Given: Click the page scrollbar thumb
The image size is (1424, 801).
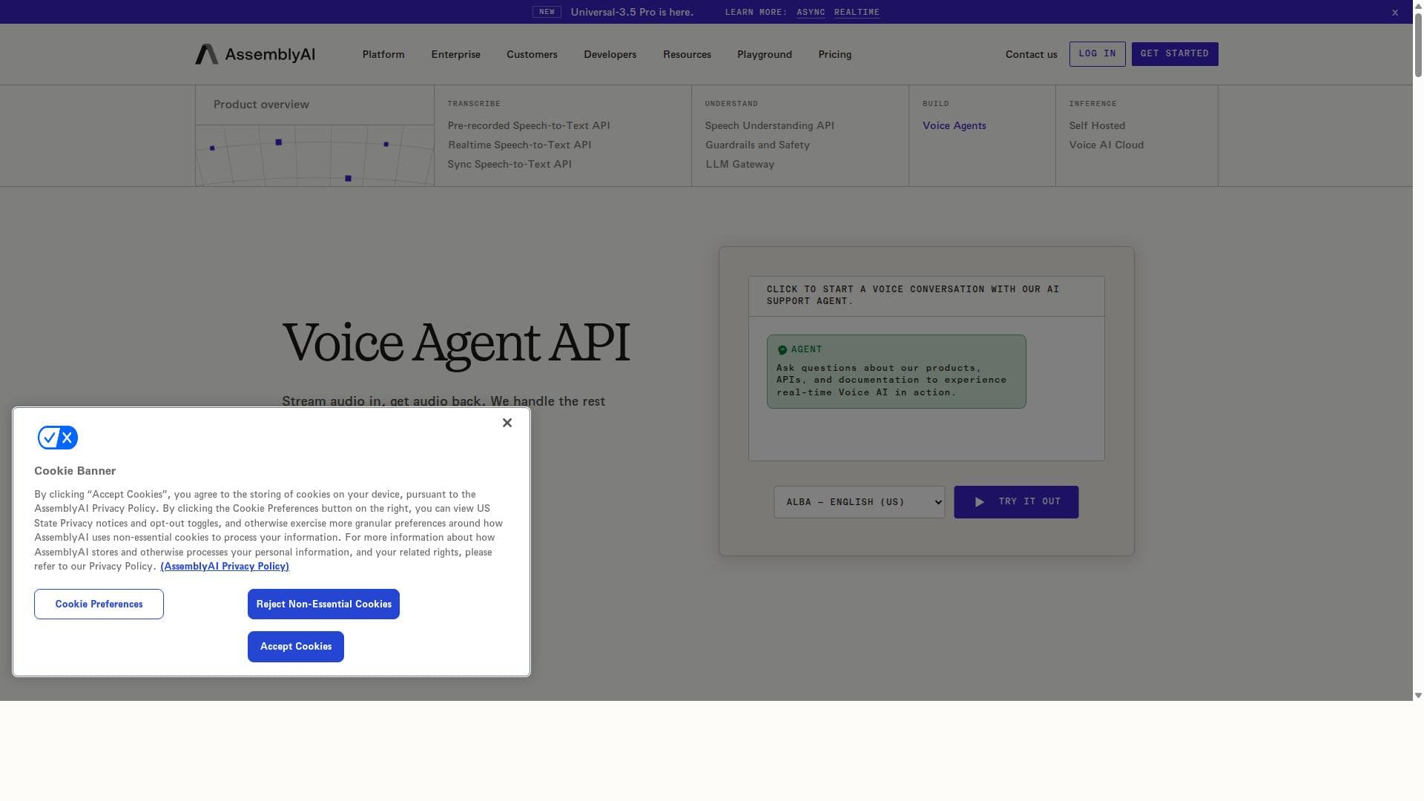Looking at the screenshot, I should [1418, 44].
